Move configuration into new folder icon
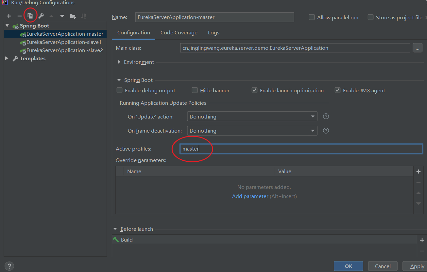 73,16
